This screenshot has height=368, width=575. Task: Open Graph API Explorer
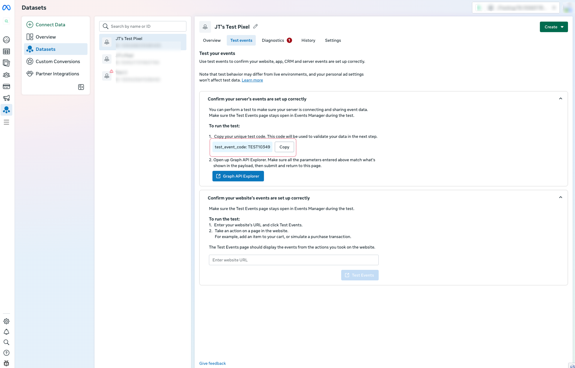click(238, 176)
